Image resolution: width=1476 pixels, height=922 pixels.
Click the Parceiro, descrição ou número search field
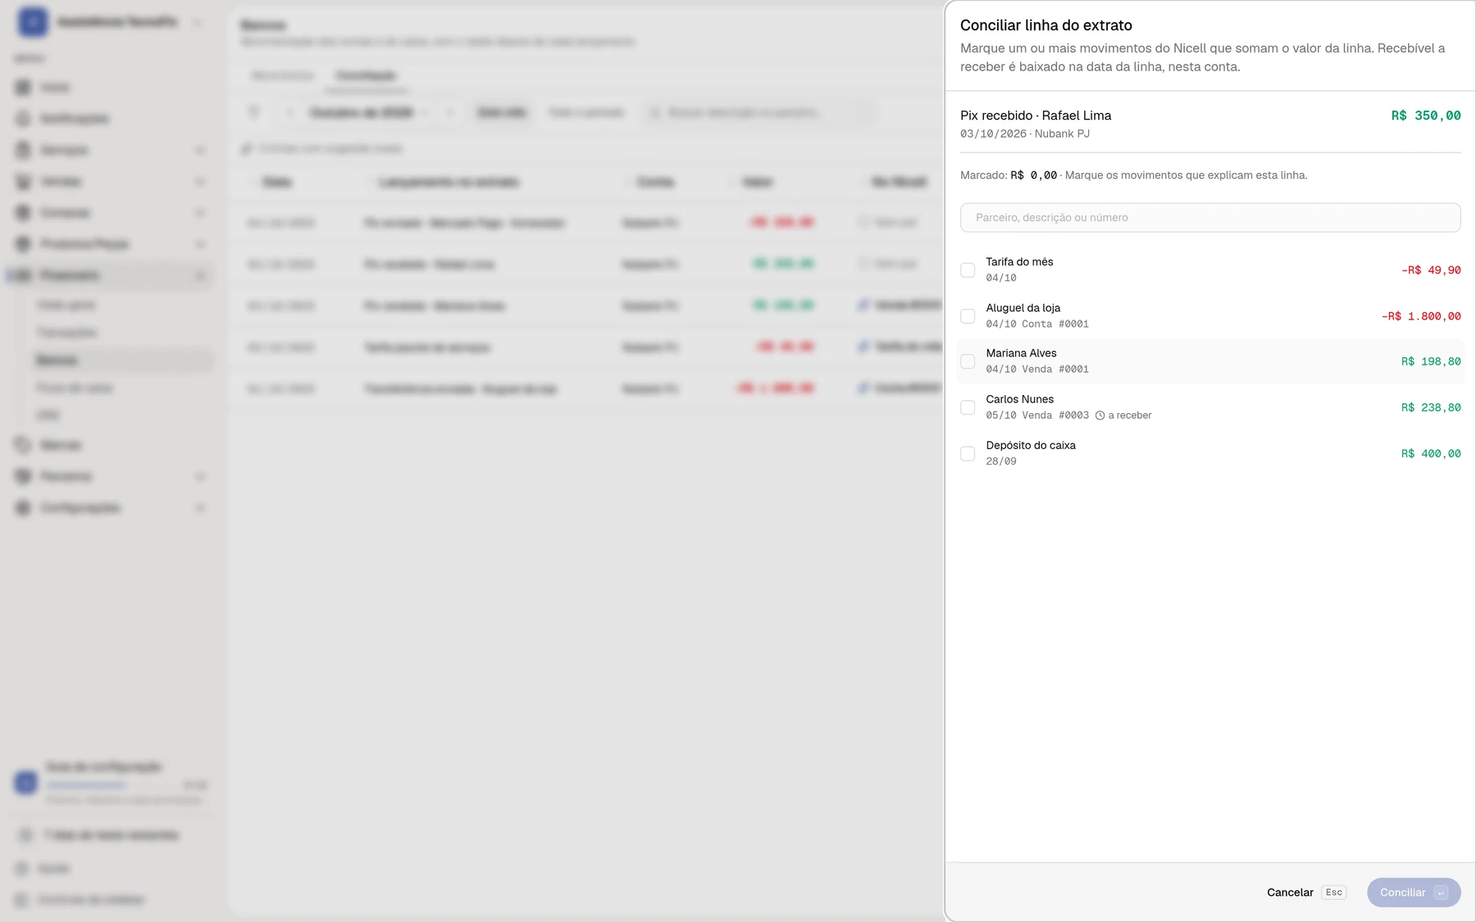click(1210, 217)
